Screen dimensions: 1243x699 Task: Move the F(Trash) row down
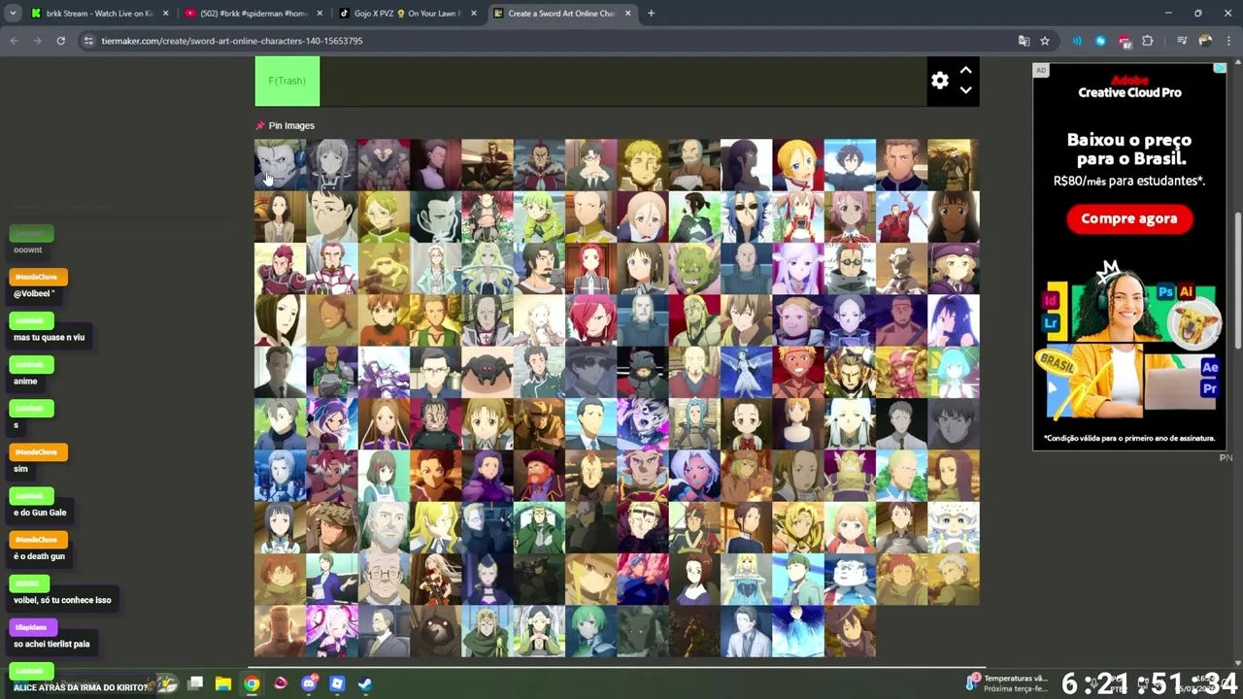coord(965,90)
